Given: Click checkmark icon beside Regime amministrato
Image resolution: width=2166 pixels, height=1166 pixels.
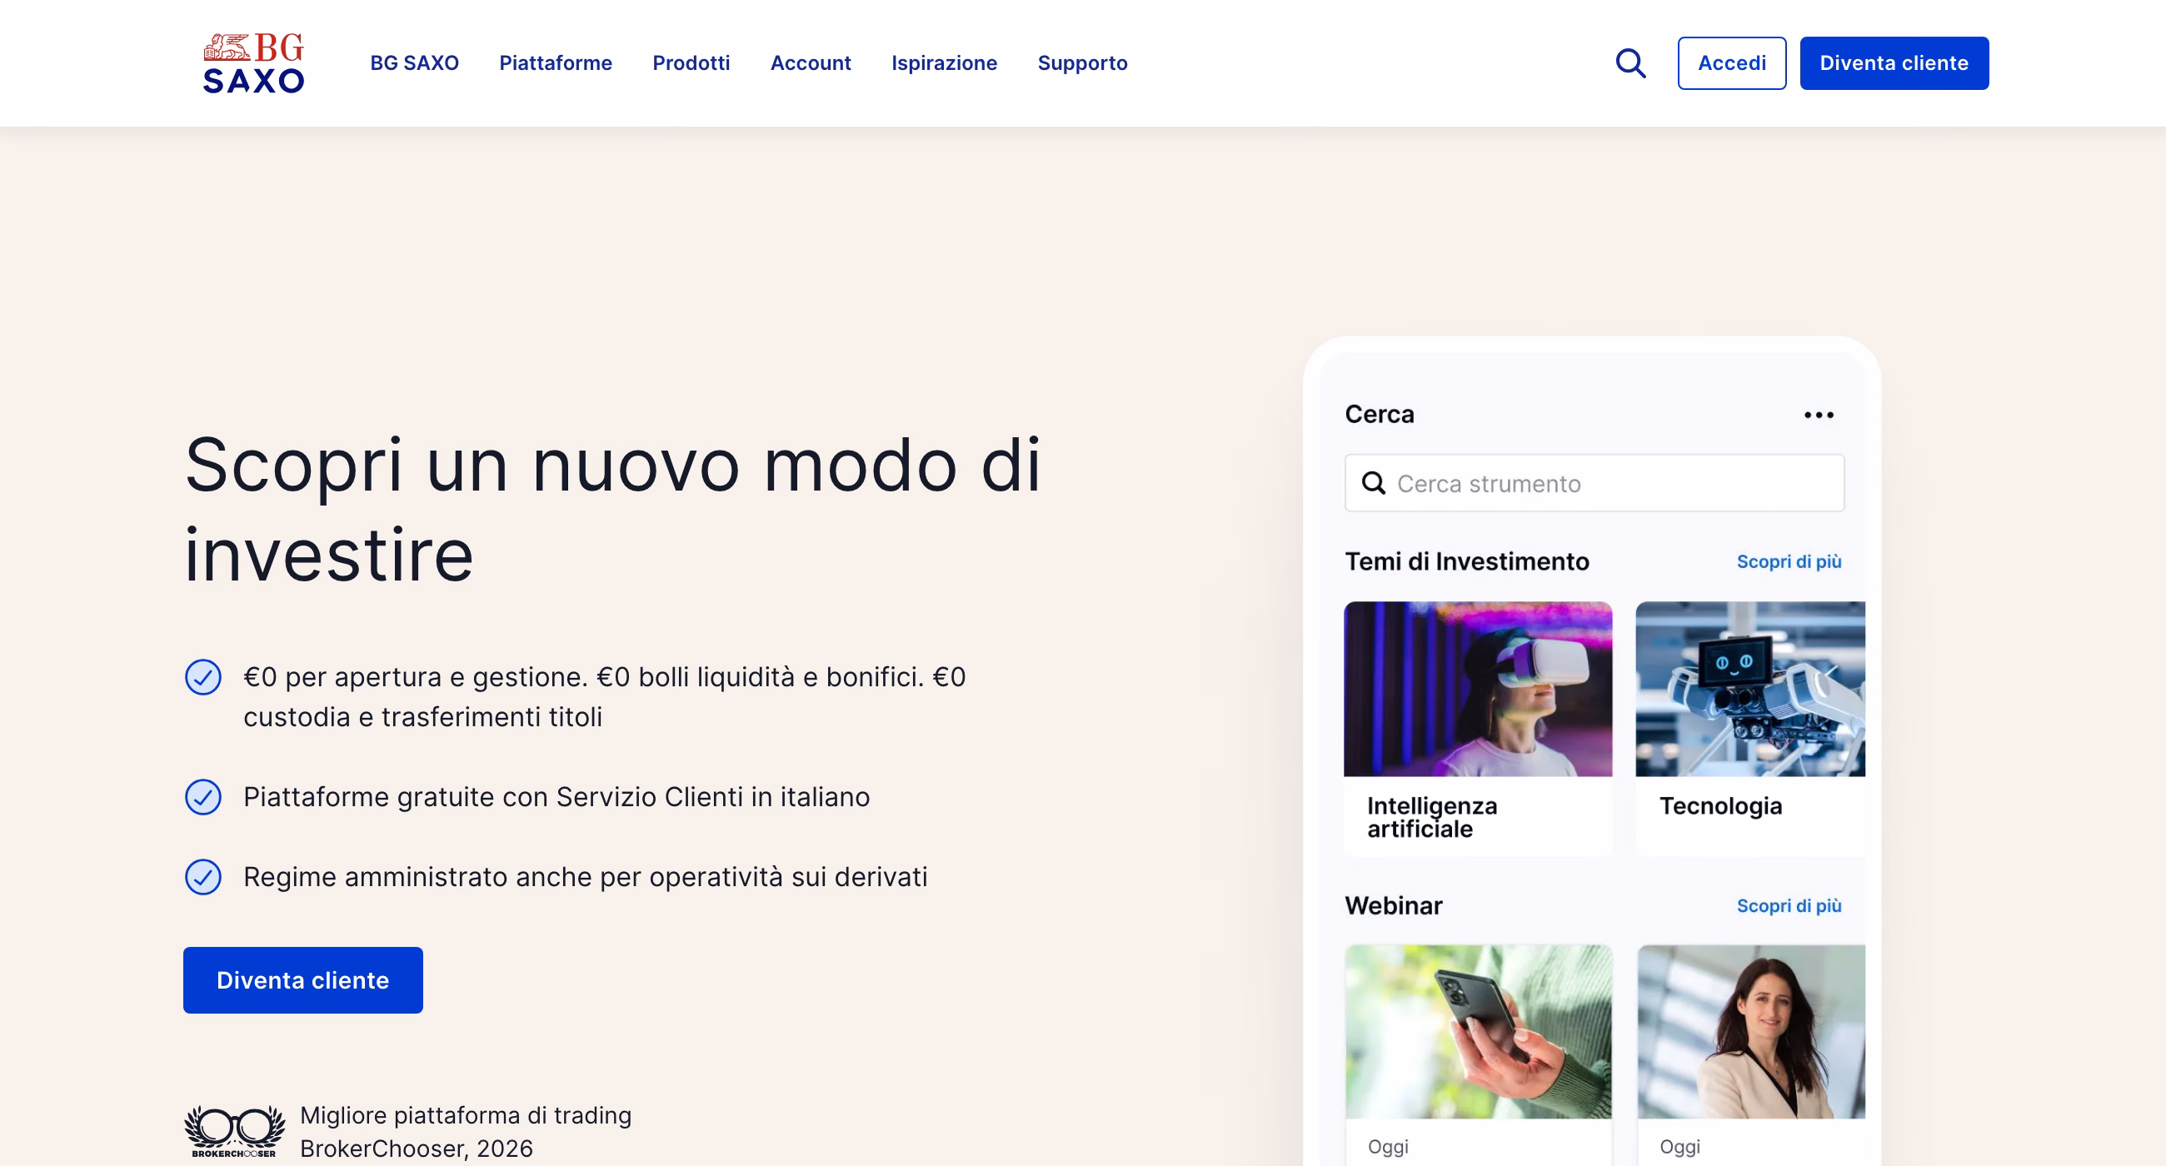Looking at the screenshot, I should click(202, 877).
